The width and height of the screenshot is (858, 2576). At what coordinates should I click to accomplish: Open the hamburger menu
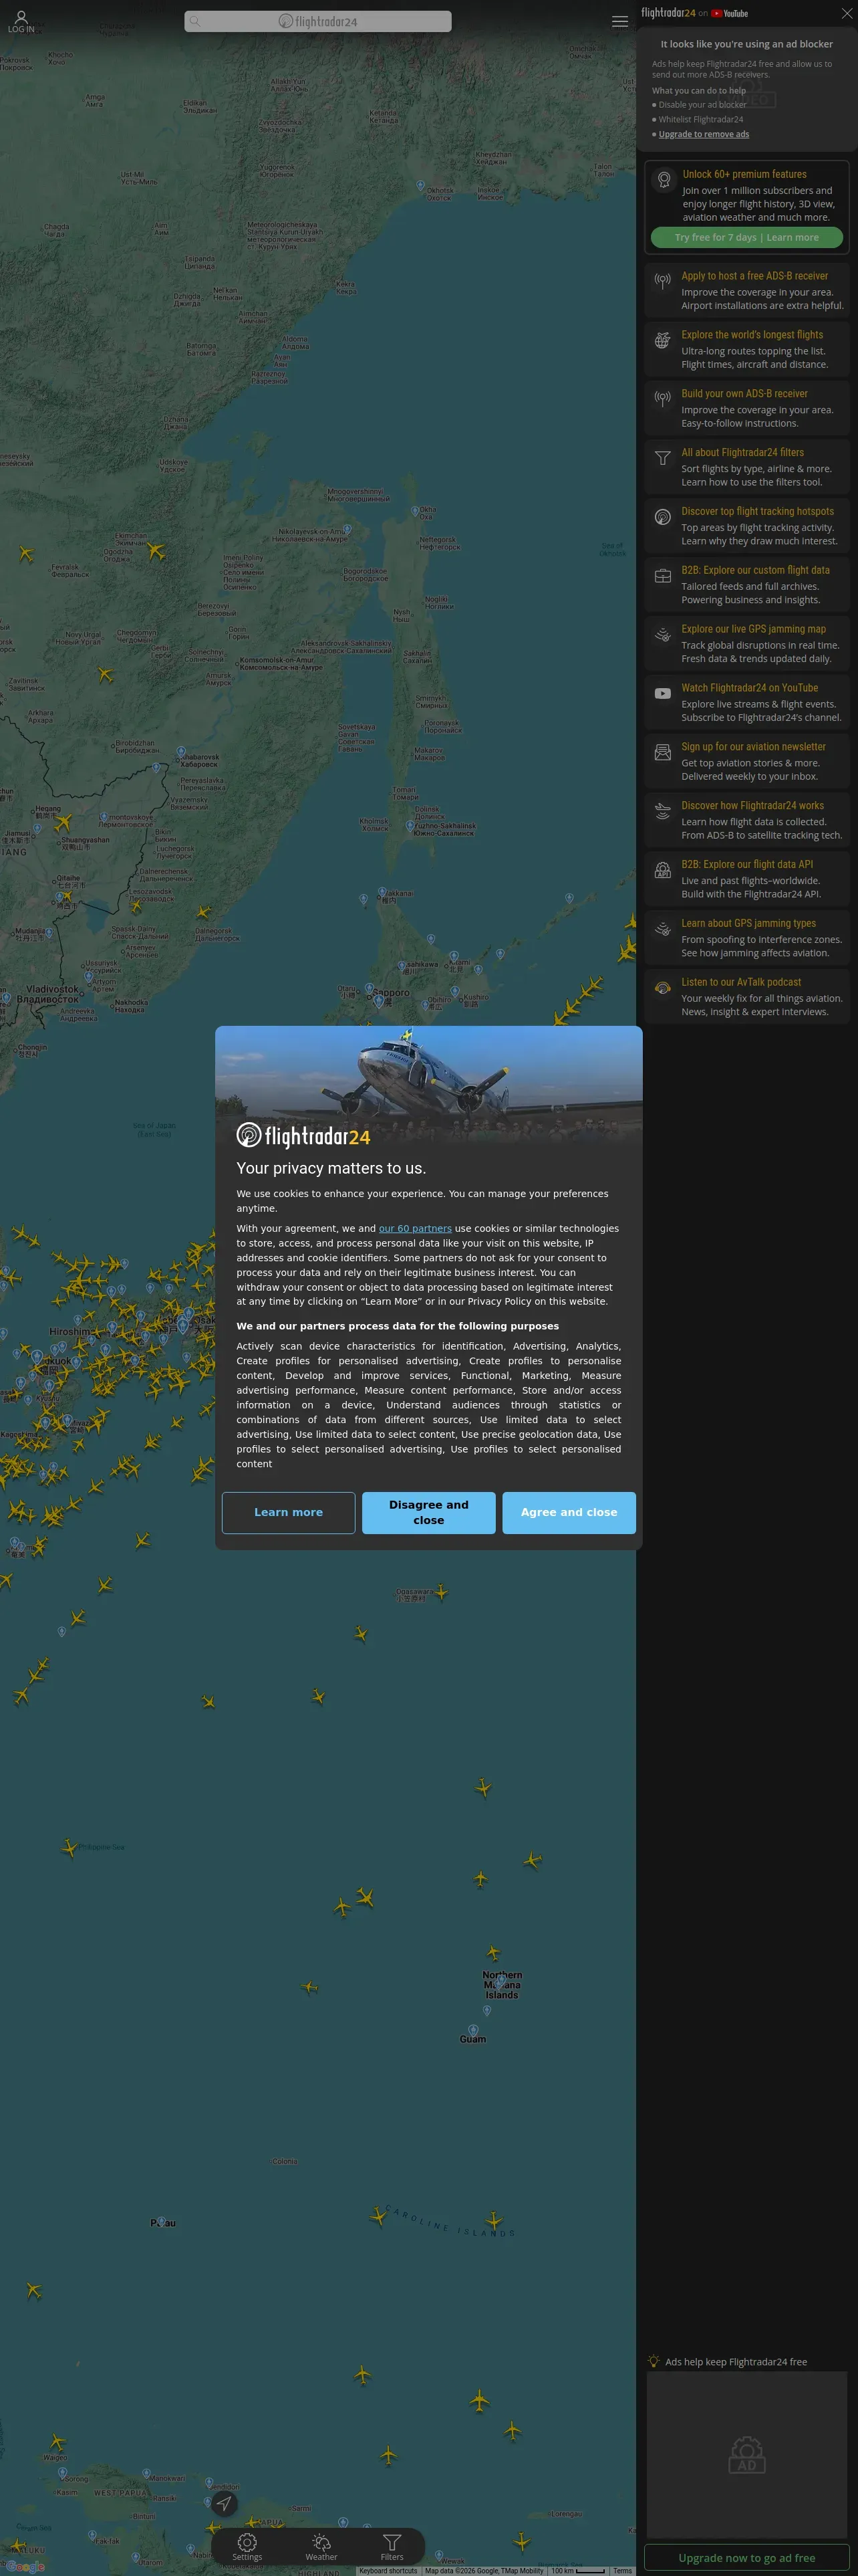coord(620,21)
